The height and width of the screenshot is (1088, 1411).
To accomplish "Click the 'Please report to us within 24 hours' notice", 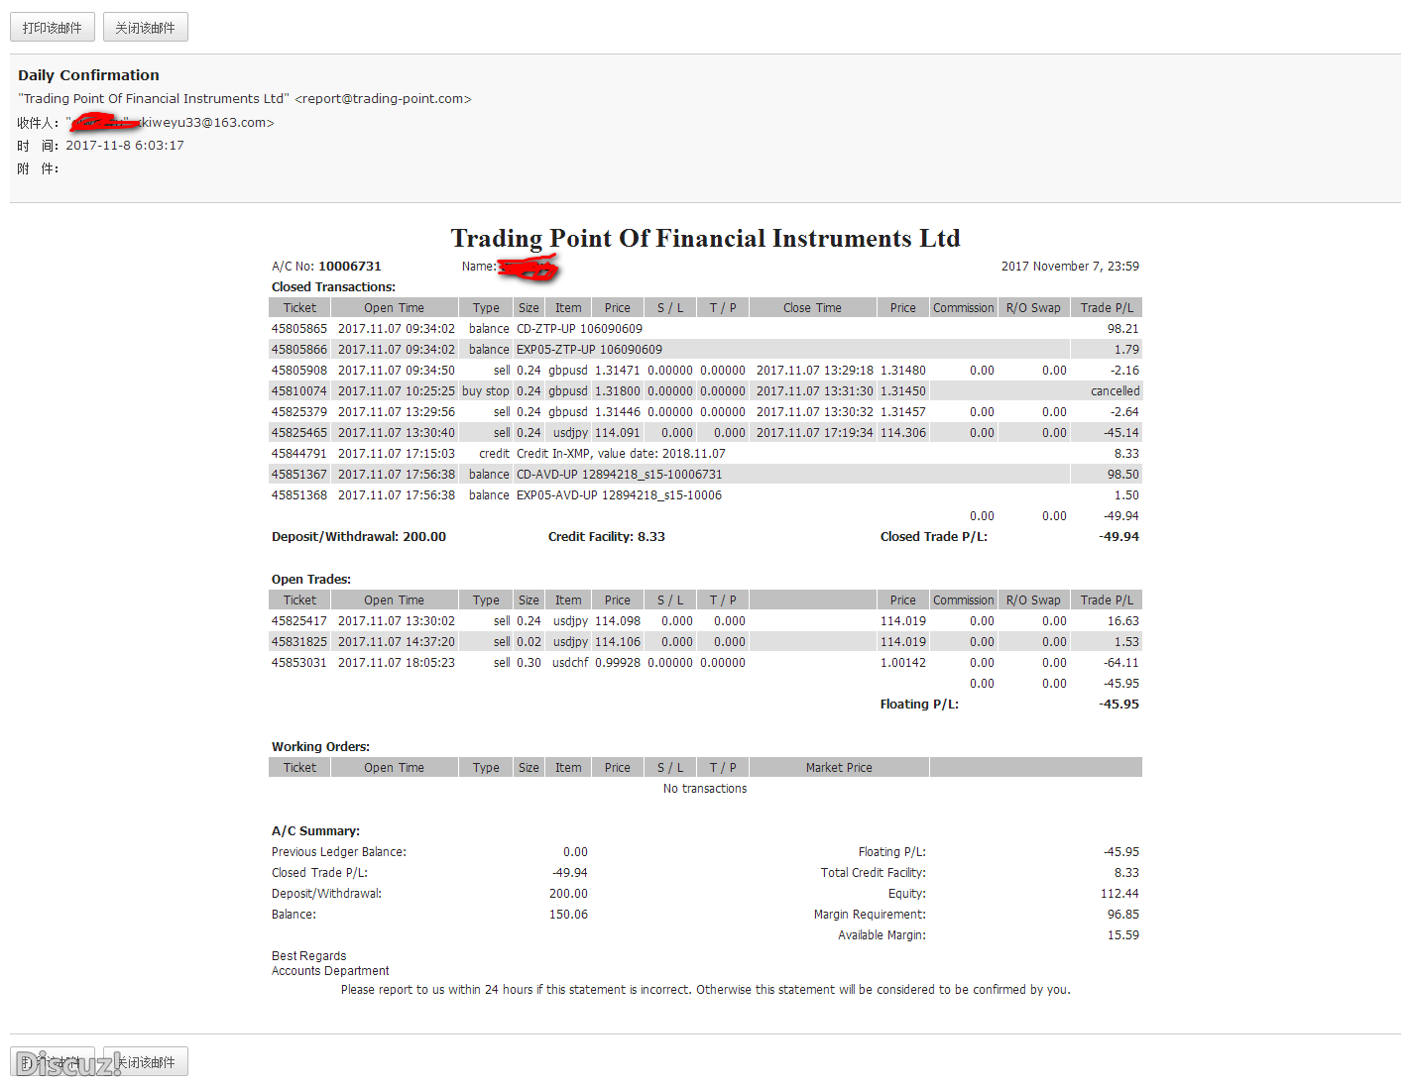I will click(705, 990).
